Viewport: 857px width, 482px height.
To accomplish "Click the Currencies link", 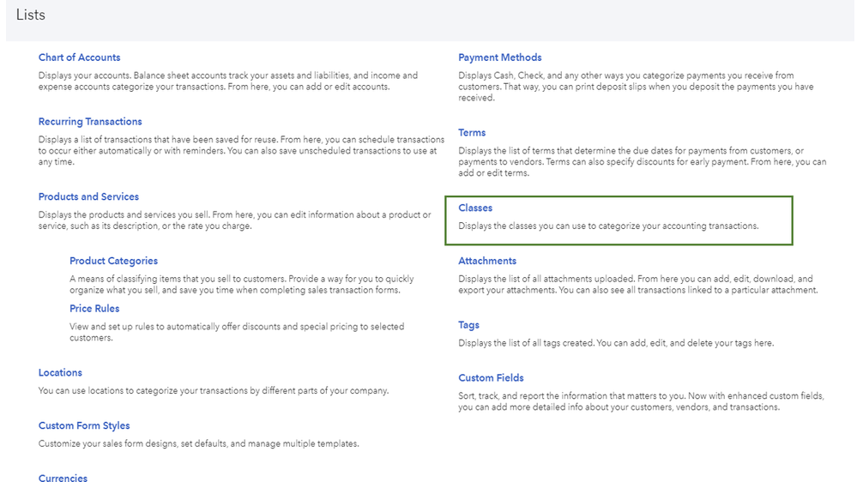I will tap(63, 478).
